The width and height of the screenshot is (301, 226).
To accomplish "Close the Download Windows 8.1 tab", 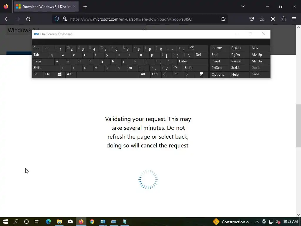I will pyautogui.click(x=74, y=7).
